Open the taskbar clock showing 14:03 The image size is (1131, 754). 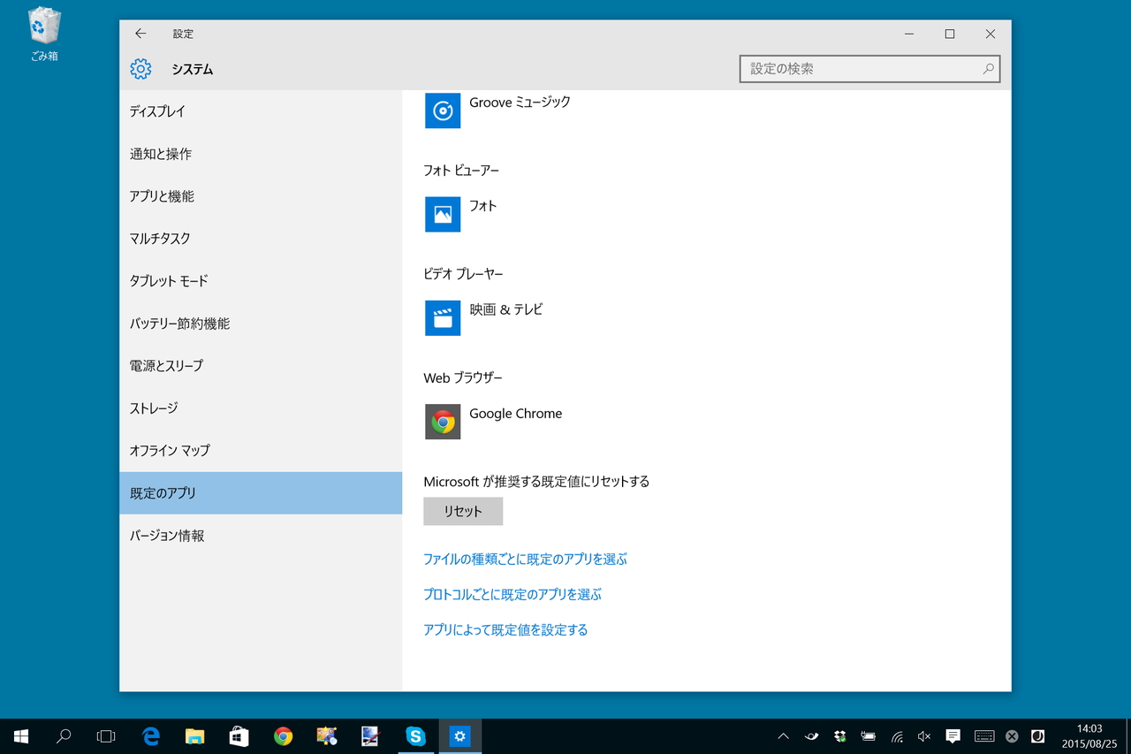(x=1089, y=736)
